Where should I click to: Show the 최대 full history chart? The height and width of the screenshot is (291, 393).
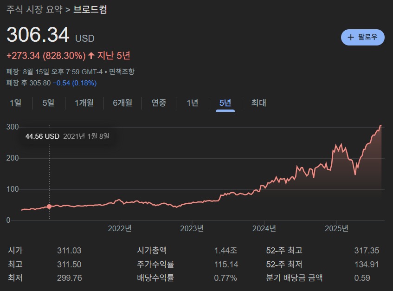click(258, 103)
